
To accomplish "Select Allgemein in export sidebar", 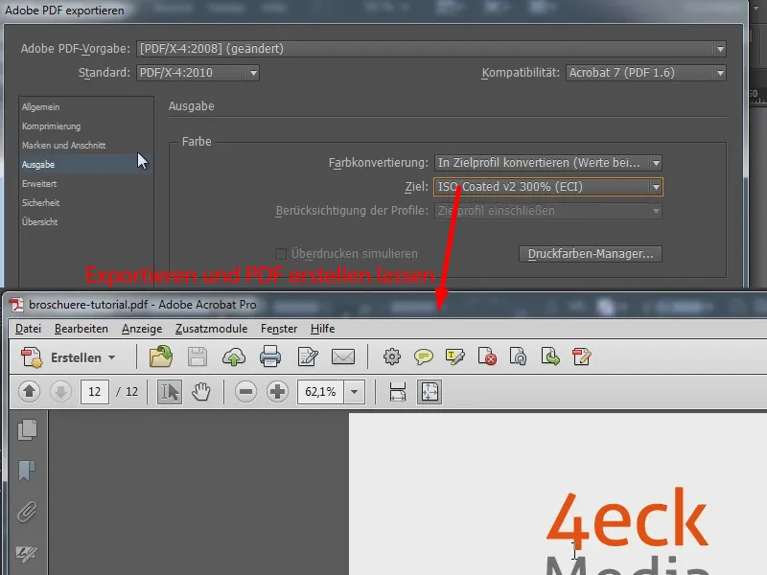I will coord(86,107).
